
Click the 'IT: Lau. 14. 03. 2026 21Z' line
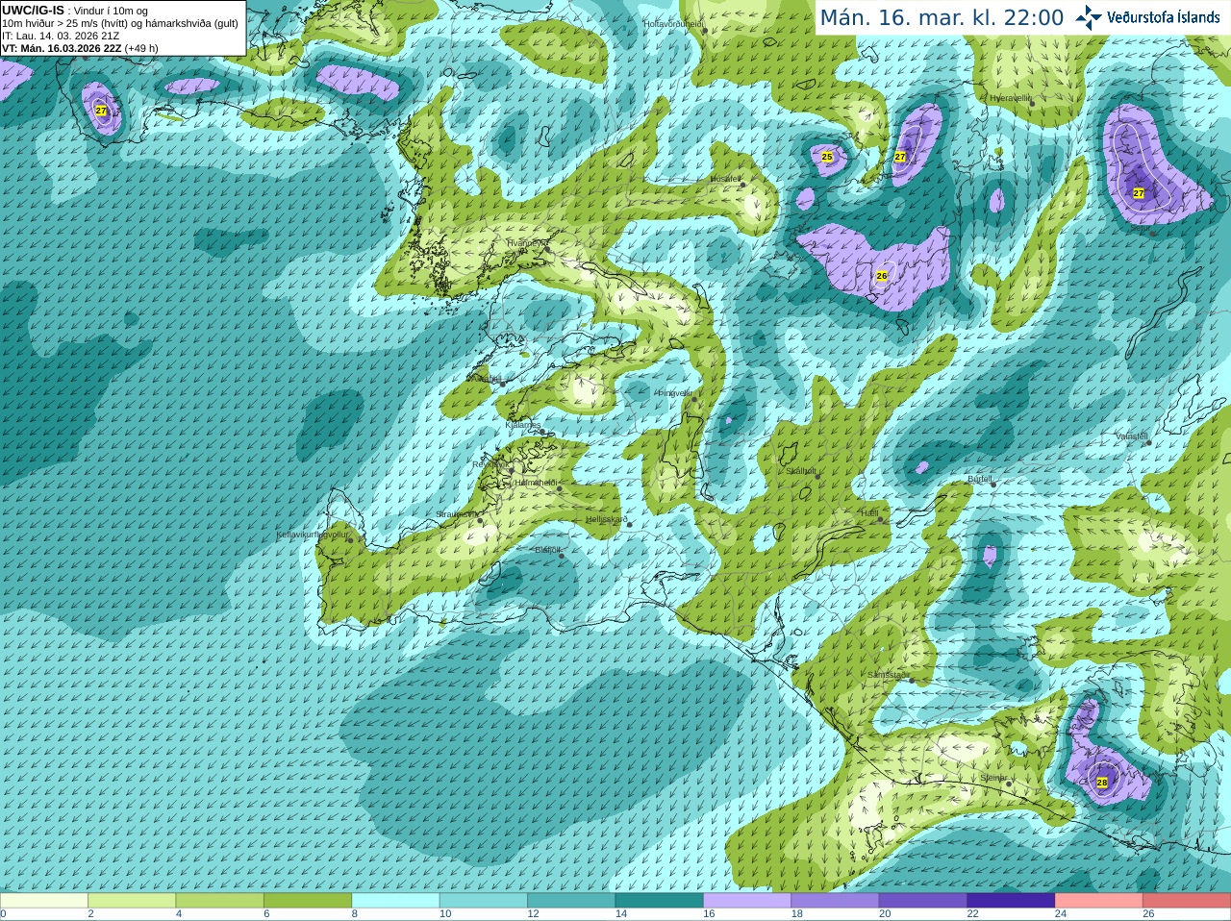click(61, 36)
